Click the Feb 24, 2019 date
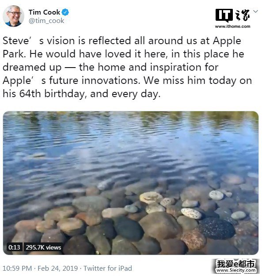Image resolution: width=262 pixels, height=276 pixels. pyautogui.click(x=57, y=268)
